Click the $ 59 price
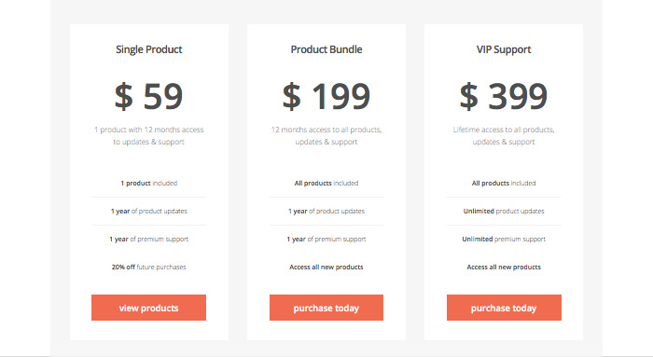This screenshot has width=653, height=357. (148, 96)
